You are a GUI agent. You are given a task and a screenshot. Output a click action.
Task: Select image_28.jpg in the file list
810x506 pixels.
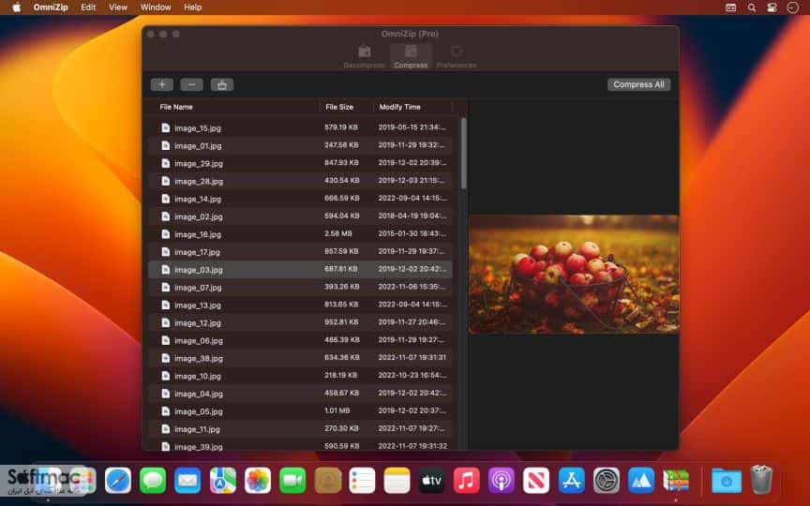(300, 181)
